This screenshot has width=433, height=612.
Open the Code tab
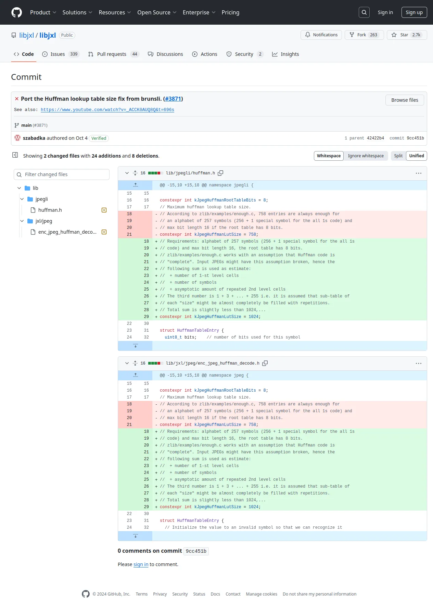(24, 54)
